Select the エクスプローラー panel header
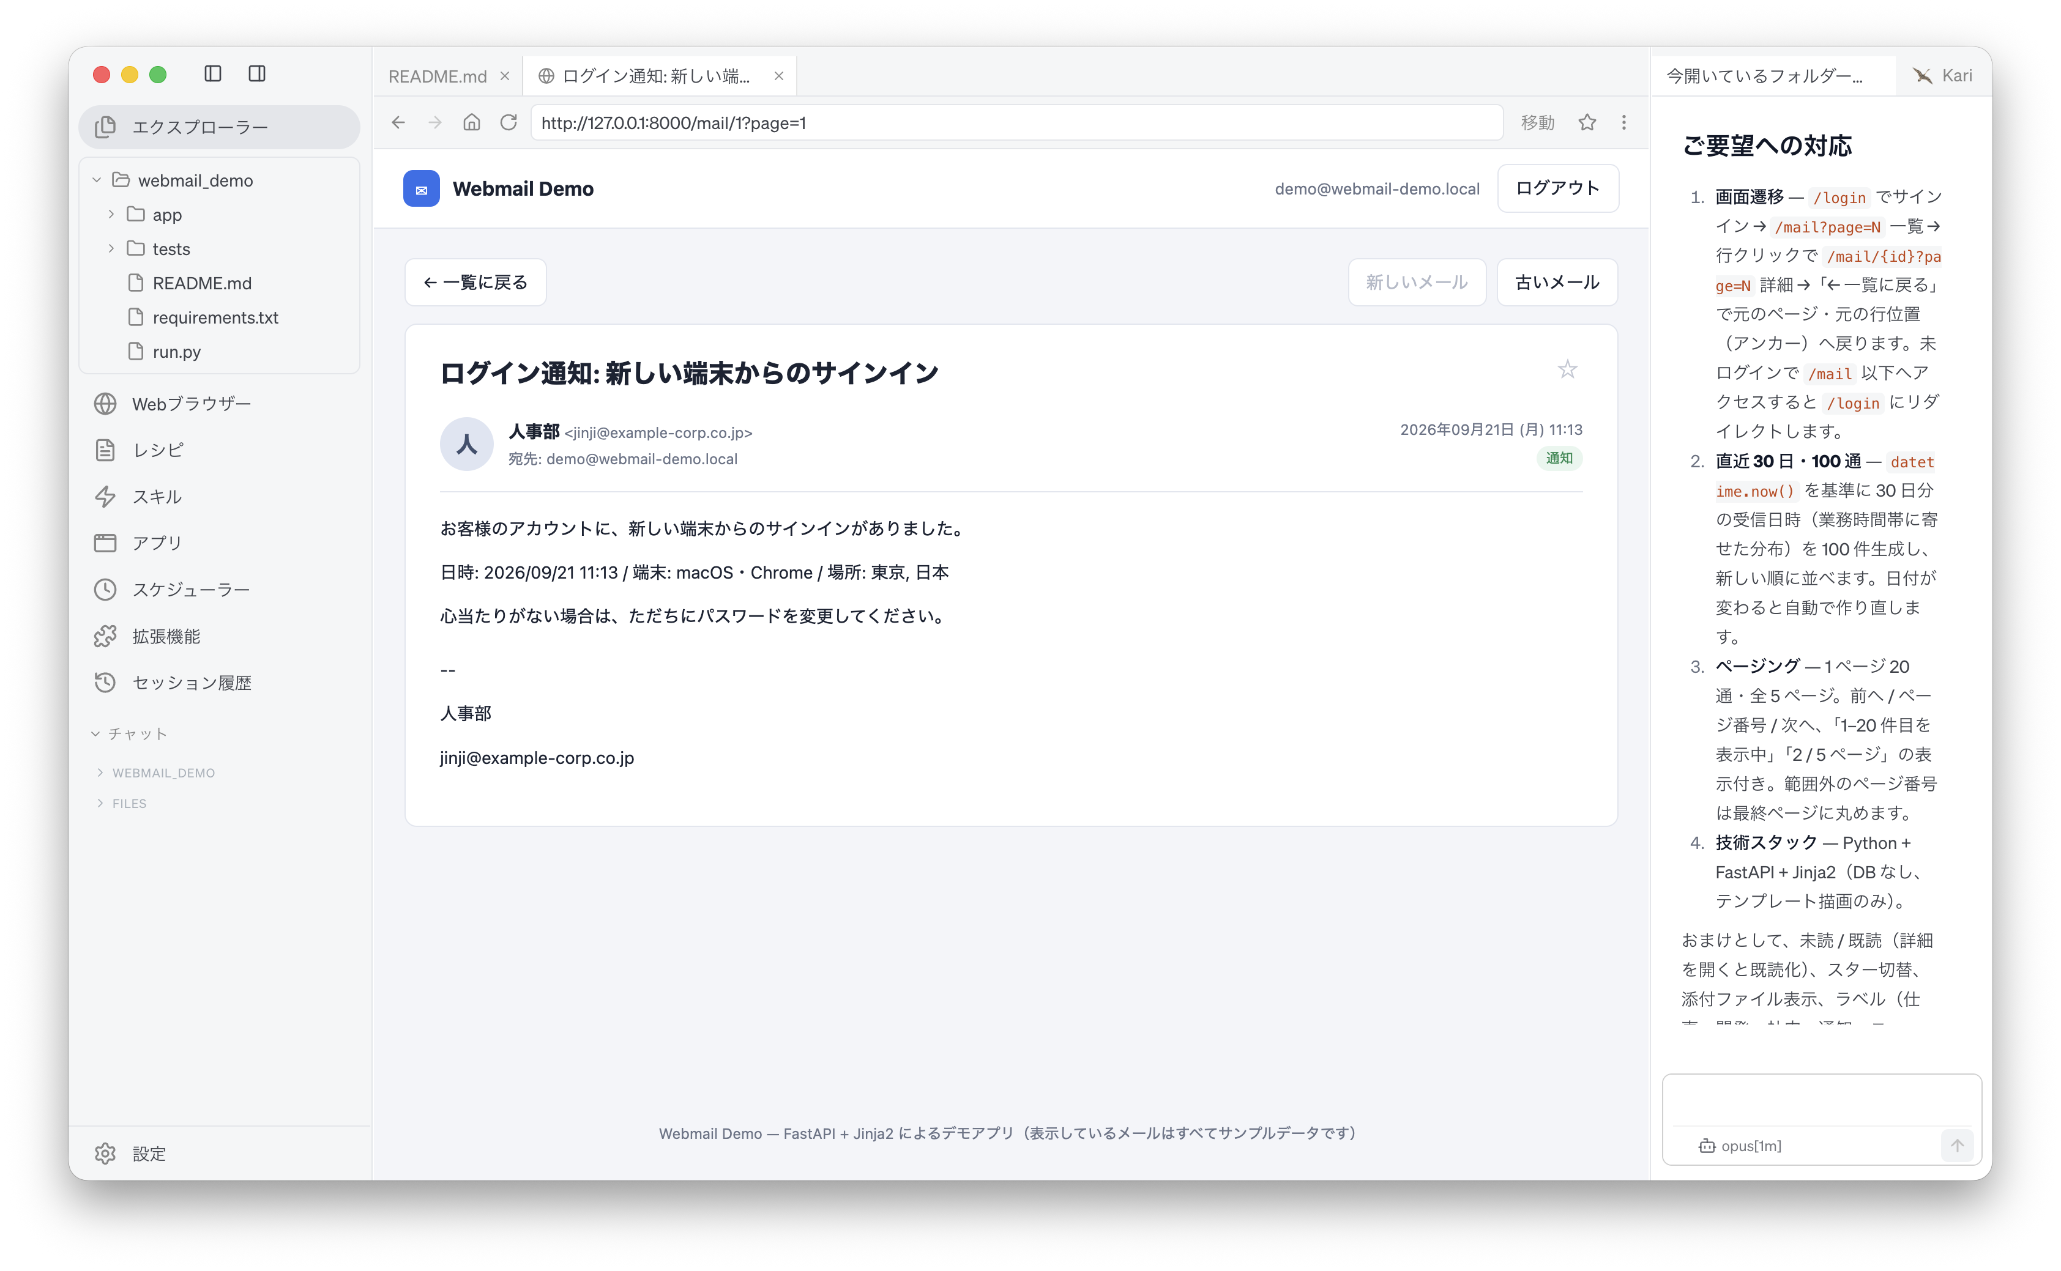The width and height of the screenshot is (2061, 1271). [x=220, y=127]
